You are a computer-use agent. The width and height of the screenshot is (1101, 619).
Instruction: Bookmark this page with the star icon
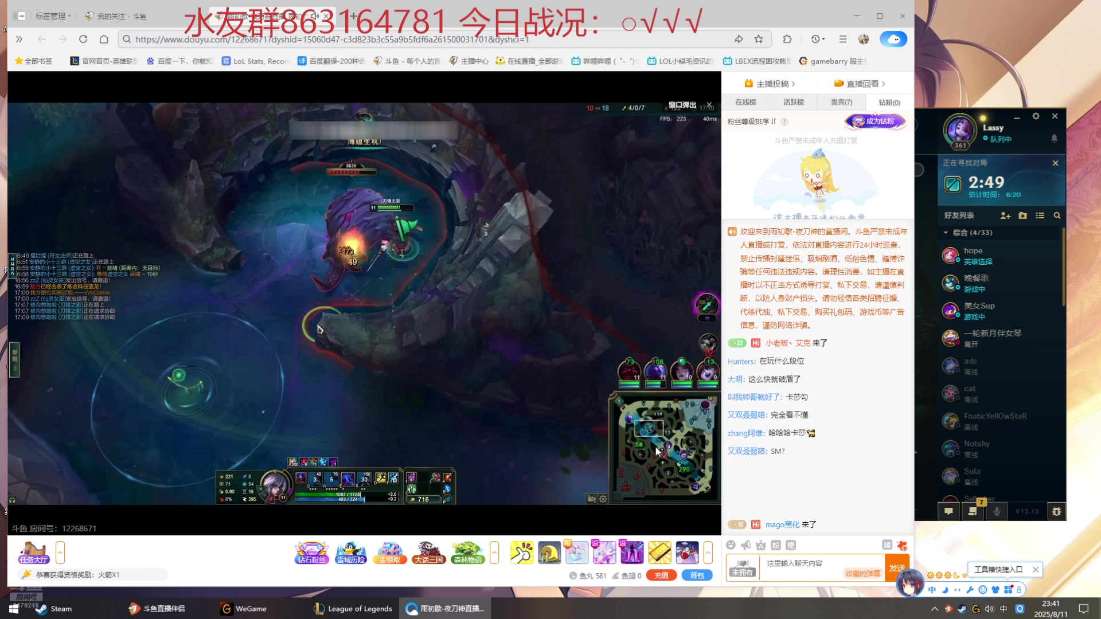[x=759, y=39]
